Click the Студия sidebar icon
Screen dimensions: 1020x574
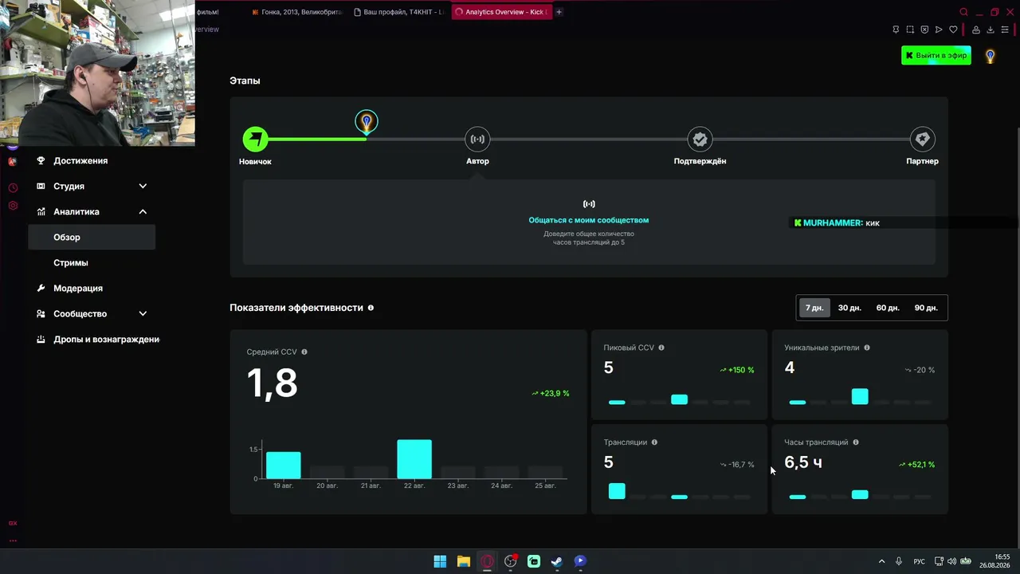coord(41,186)
